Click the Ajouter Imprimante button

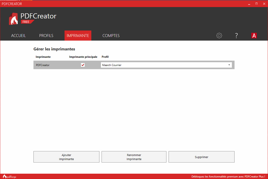(x=66, y=157)
